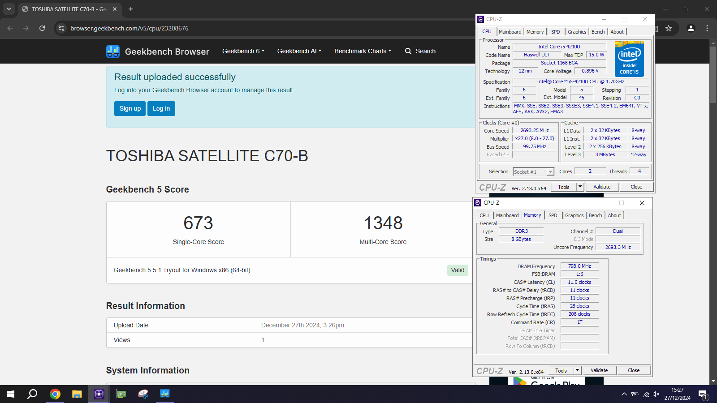Switch to Google Chrome in the taskbar

click(x=55, y=394)
